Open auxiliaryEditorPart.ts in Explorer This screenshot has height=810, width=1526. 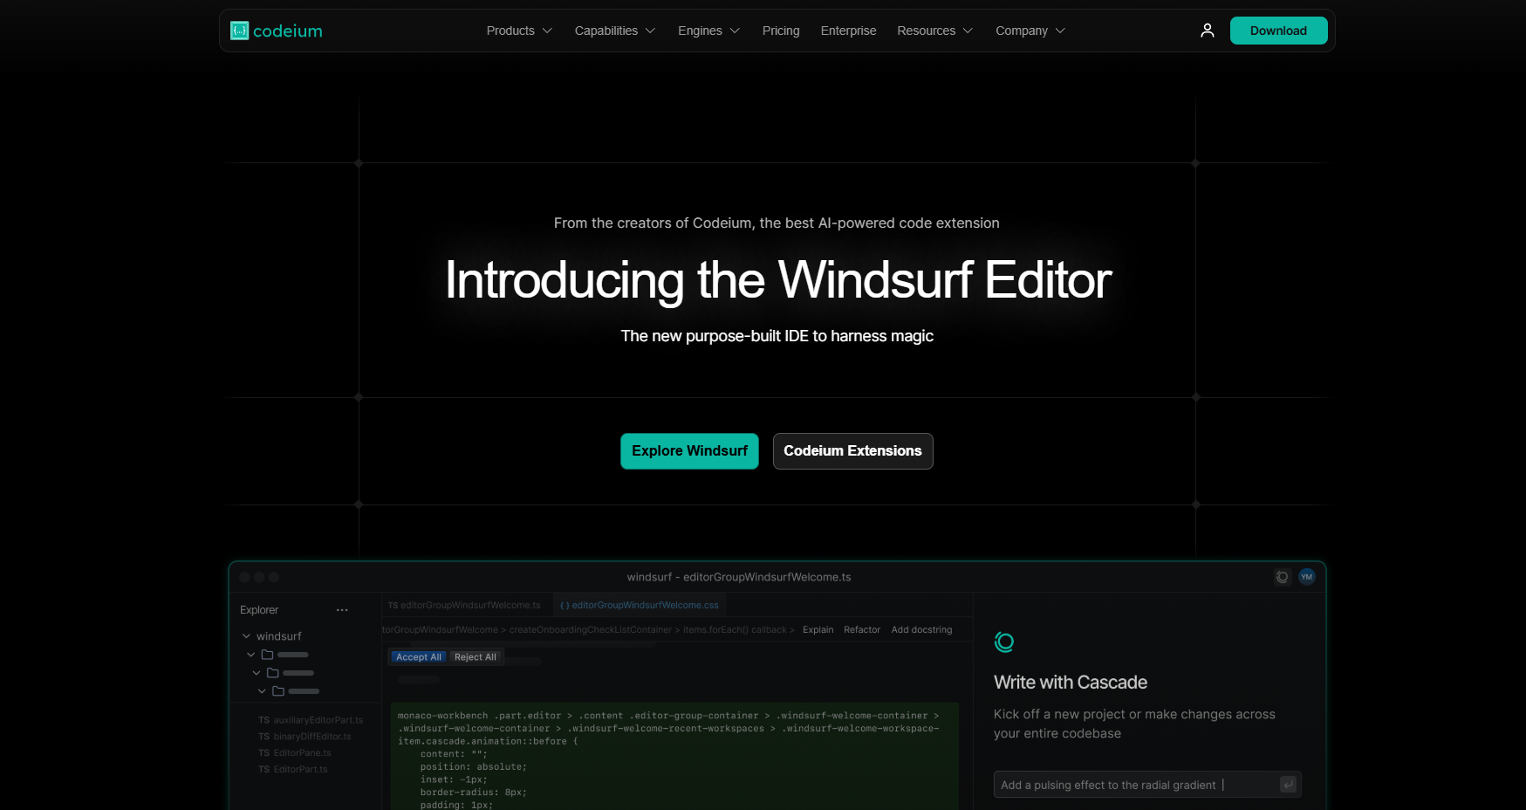click(311, 720)
